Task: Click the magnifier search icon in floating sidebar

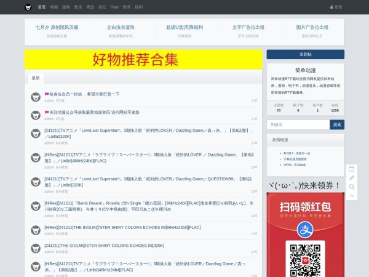Action: tap(351, 187)
